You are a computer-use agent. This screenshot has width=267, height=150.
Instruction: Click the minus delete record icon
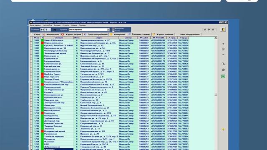223,55
